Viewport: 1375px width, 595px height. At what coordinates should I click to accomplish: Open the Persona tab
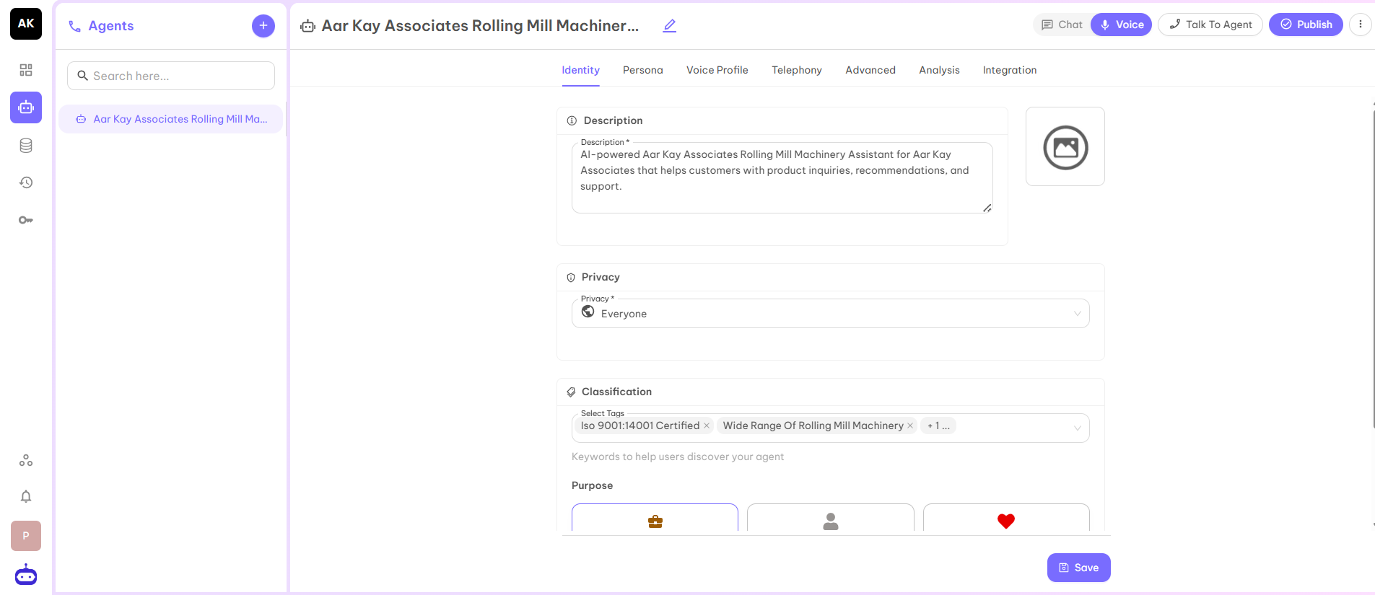pos(643,70)
